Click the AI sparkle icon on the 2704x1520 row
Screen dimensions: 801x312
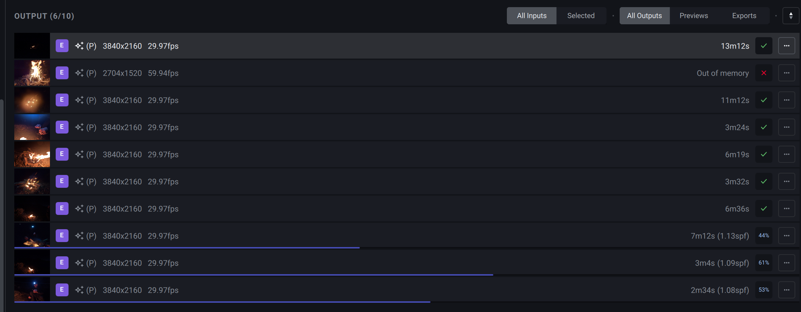click(79, 73)
